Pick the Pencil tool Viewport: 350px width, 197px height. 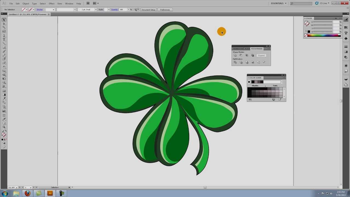[x=4, y=55]
